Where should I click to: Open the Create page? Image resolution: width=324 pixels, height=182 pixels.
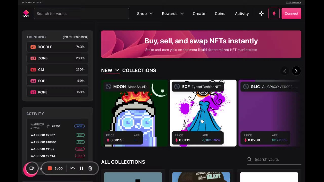(199, 14)
